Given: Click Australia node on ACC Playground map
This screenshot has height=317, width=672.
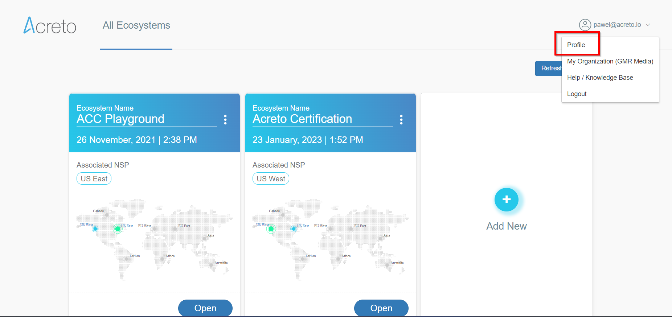Looking at the screenshot, I should 211,265.
